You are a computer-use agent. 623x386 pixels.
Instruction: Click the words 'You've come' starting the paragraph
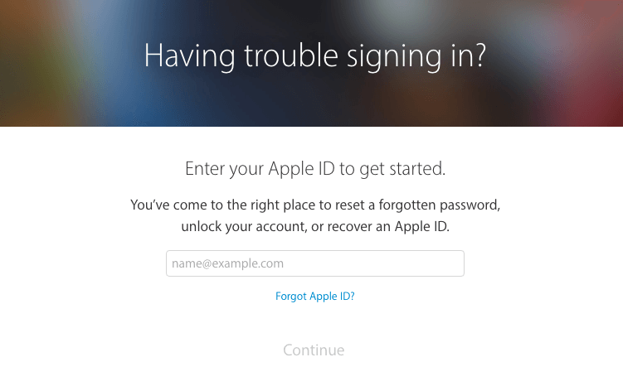pos(168,205)
